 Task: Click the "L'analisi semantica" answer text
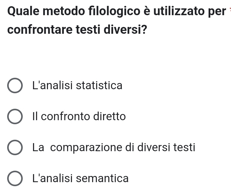pyautogui.click(x=80, y=178)
